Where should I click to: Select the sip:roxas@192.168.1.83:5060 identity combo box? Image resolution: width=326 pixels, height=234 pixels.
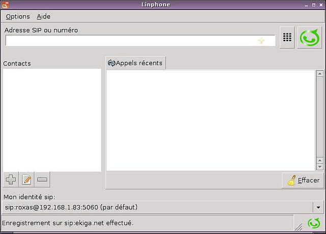(163, 207)
